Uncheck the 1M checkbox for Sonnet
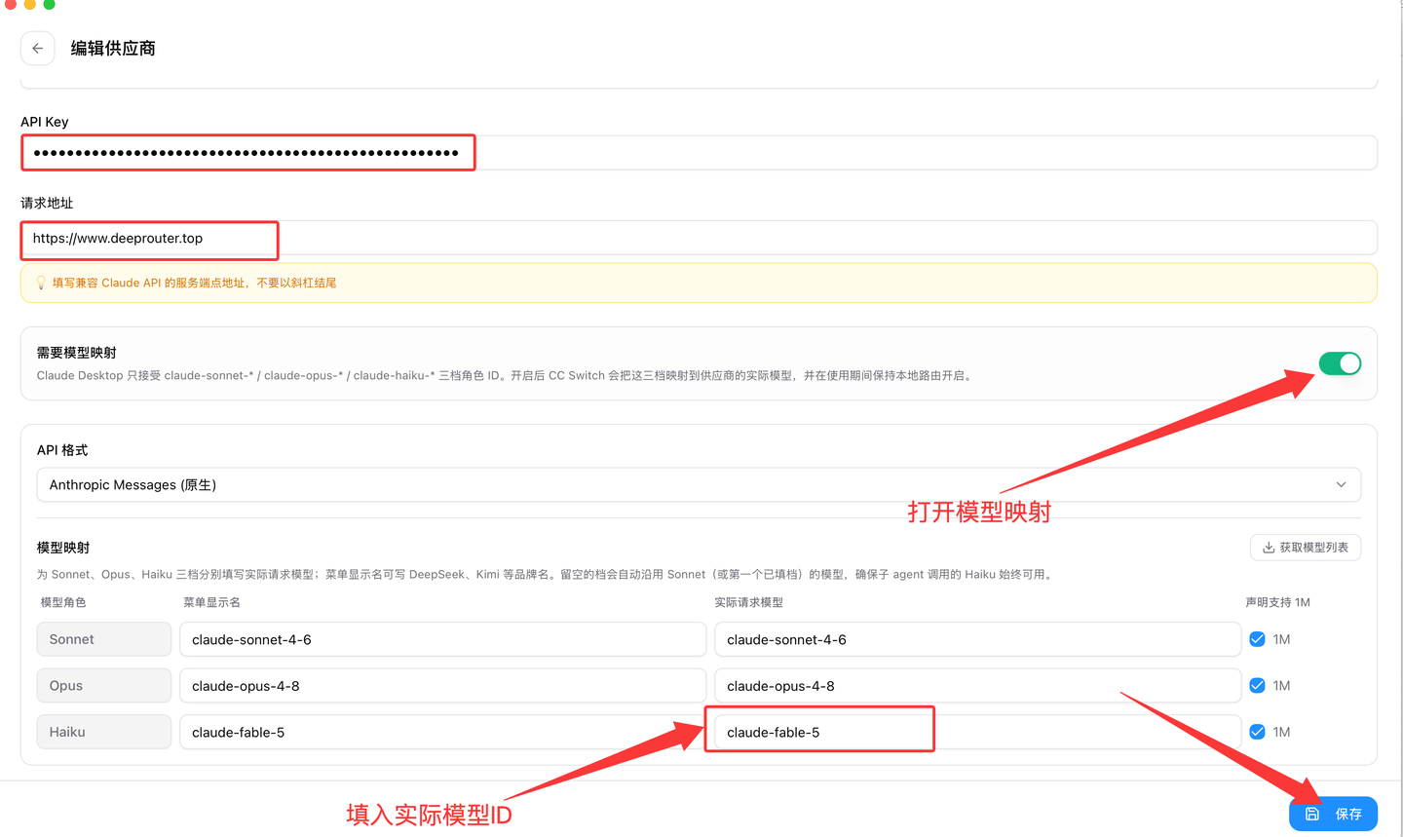The height and width of the screenshot is (837, 1403). pyautogui.click(x=1257, y=639)
